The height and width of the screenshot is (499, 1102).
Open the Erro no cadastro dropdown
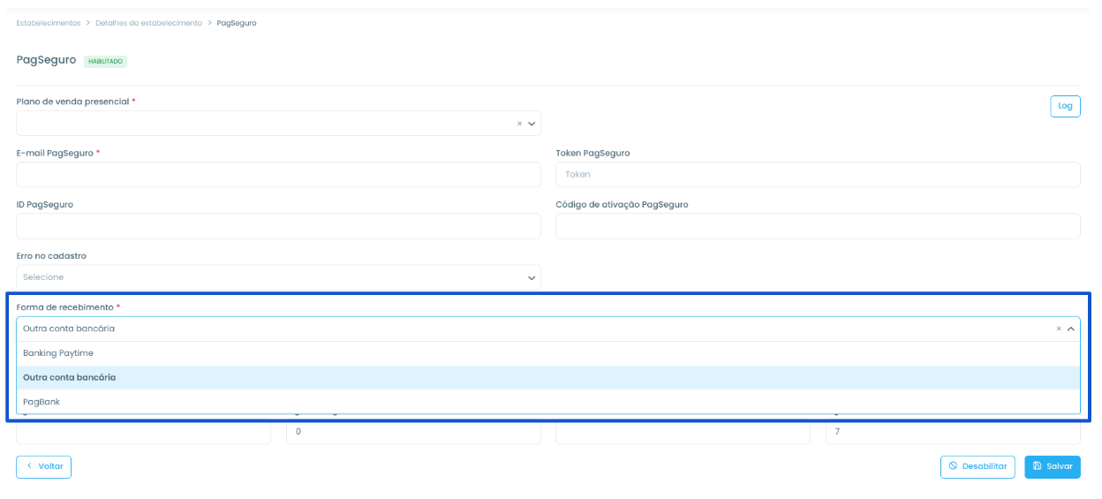pyautogui.click(x=279, y=277)
